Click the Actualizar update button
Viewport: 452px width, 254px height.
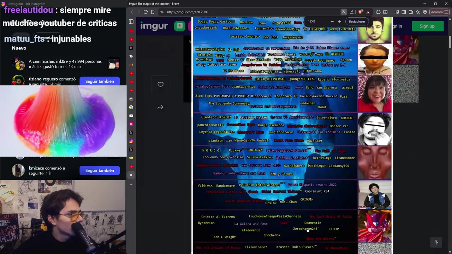click(440, 12)
